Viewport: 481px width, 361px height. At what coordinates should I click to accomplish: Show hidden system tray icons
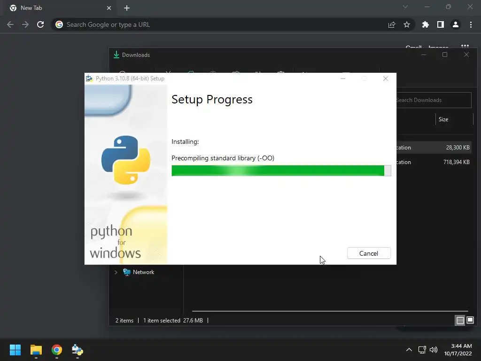click(x=409, y=350)
